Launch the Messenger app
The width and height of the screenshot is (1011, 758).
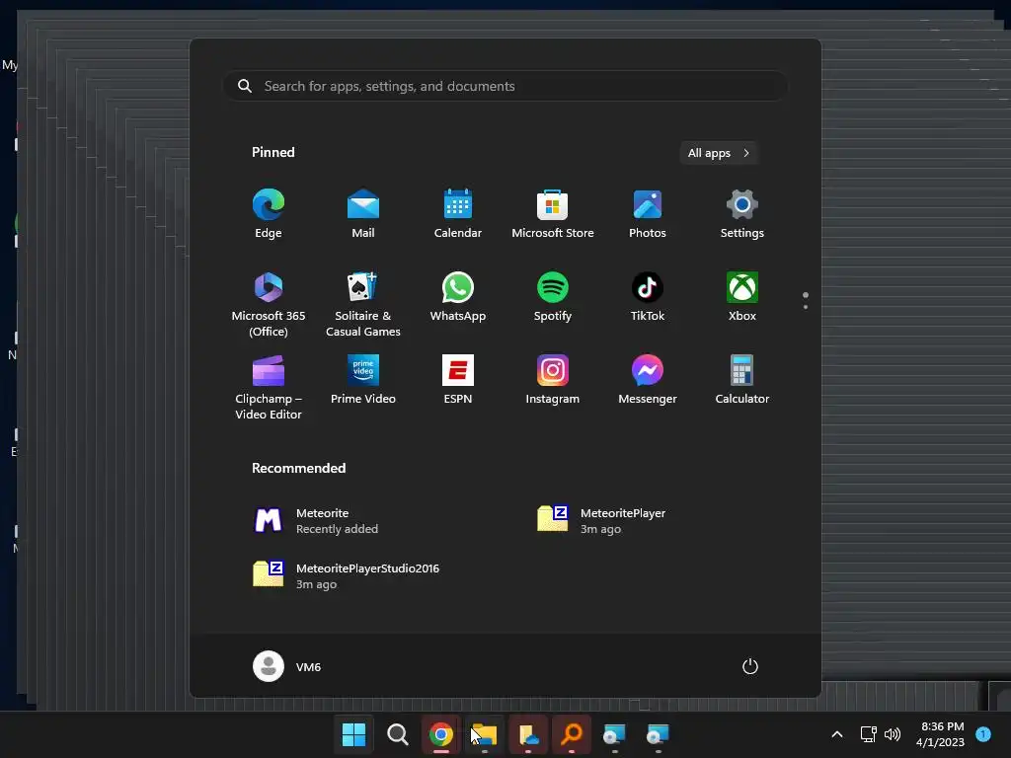coord(648,380)
